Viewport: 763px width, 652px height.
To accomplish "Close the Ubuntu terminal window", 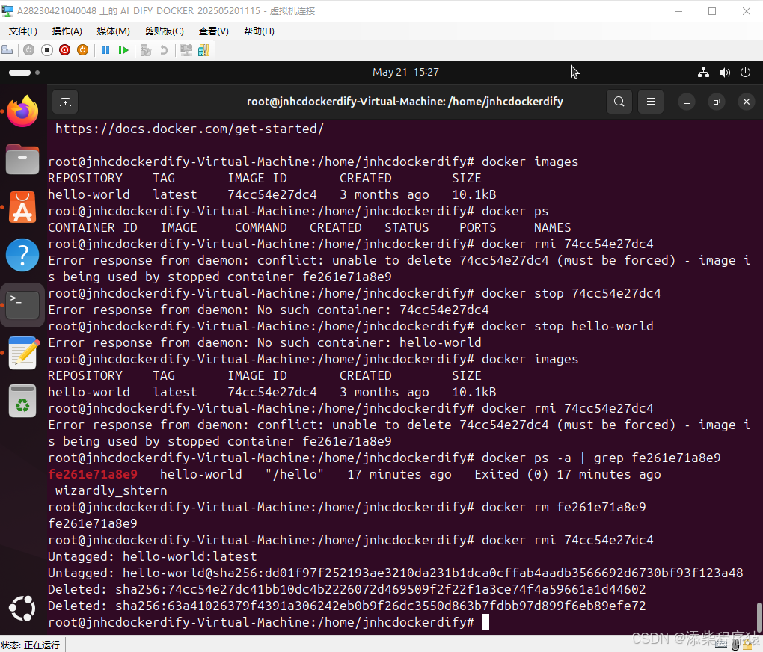I will (747, 102).
